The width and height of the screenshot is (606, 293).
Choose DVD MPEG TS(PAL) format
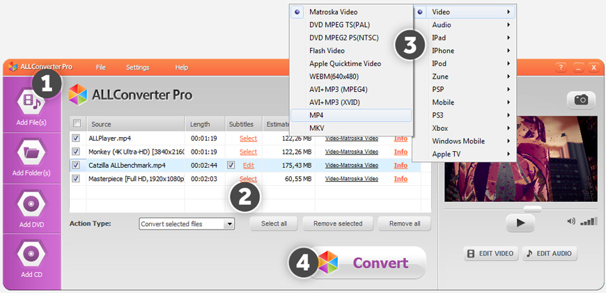pos(351,24)
